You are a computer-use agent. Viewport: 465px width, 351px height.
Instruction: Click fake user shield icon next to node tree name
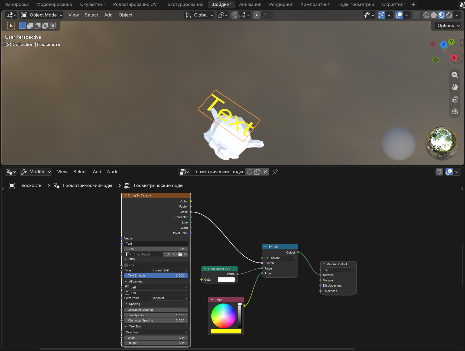[x=250, y=172]
